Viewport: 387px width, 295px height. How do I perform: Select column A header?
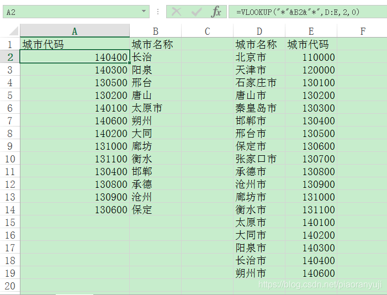[x=75, y=31]
